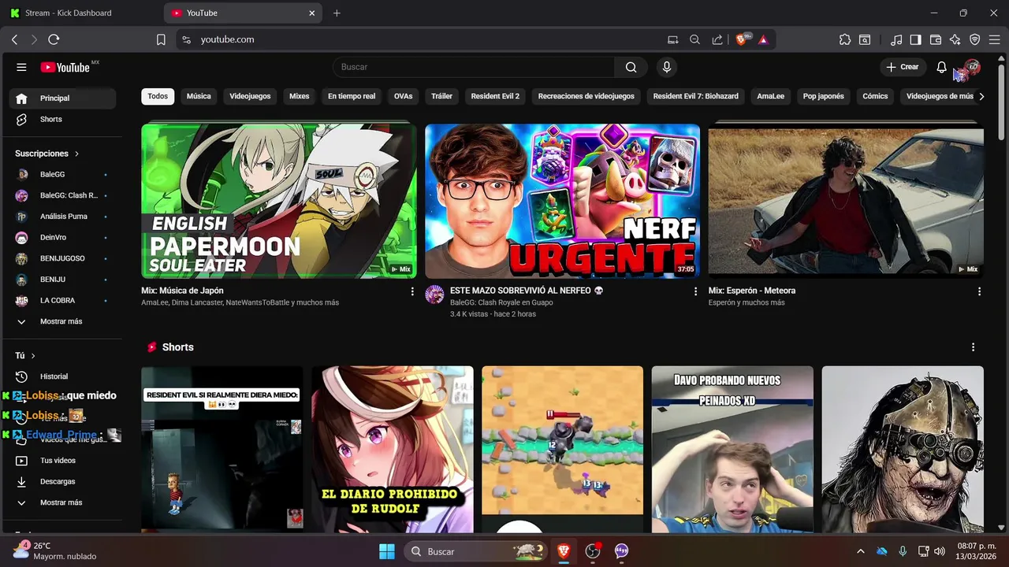Click the Crear button
The height and width of the screenshot is (567, 1009).
pos(903,67)
